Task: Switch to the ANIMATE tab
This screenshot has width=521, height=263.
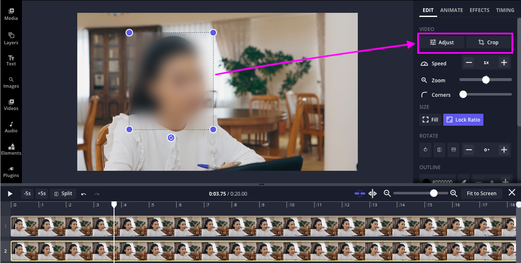Action: click(x=452, y=10)
